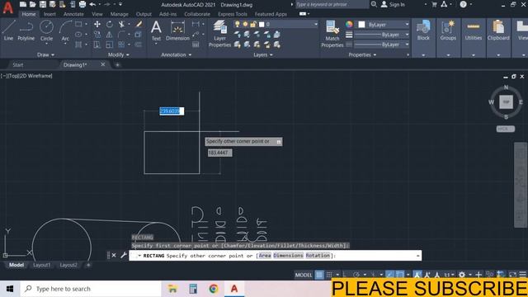Click the Undo arrow
The width and height of the screenshot is (528, 297).
pyautogui.click(x=92, y=4)
